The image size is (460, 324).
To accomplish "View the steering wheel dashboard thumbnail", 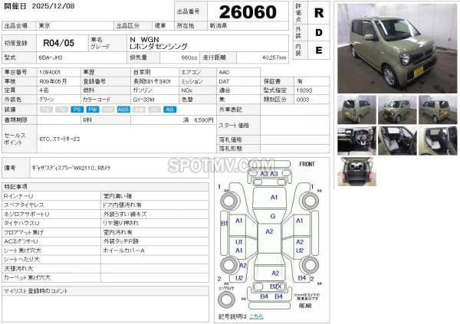I will click(356, 140).
